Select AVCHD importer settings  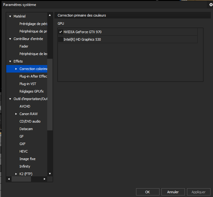point(25,106)
